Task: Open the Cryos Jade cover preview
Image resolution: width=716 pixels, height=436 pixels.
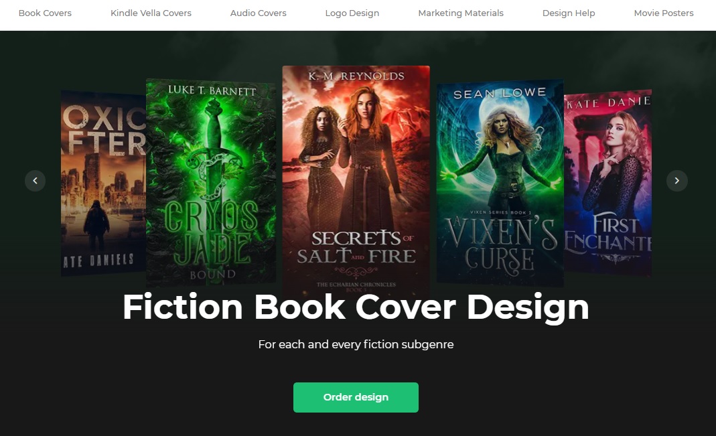Action: point(210,181)
